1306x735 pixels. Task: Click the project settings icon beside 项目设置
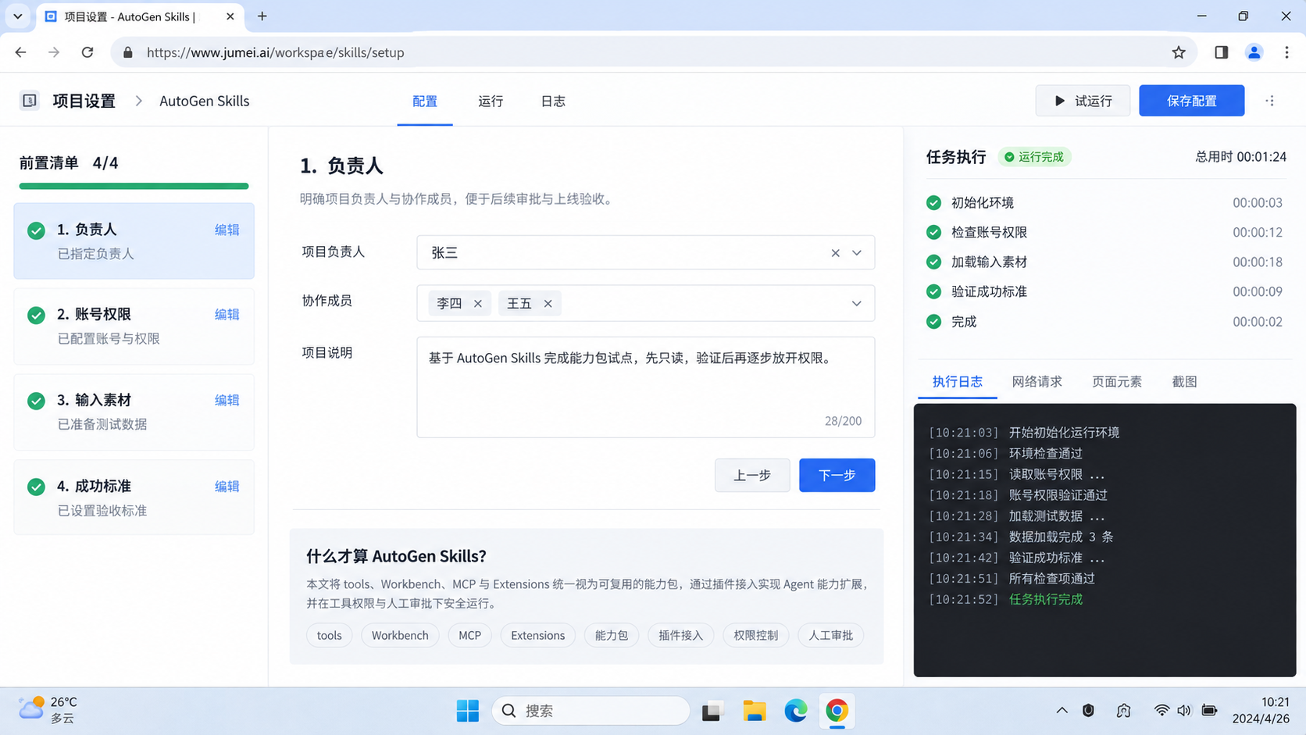[x=30, y=101]
